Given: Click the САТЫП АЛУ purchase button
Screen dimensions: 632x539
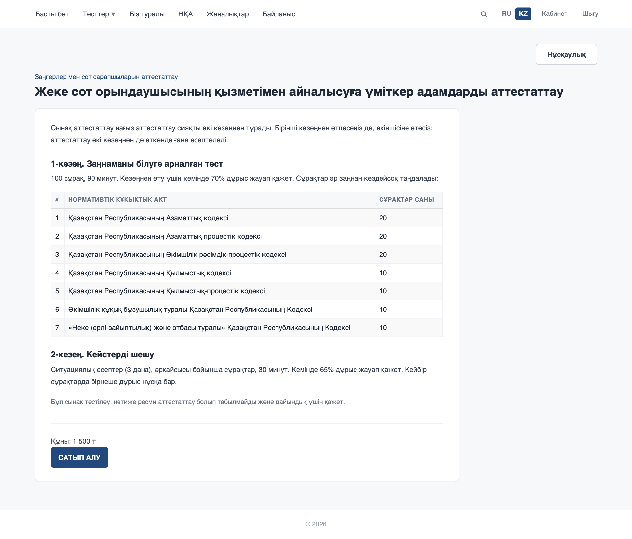Looking at the screenshot, I should pos(79,457).
